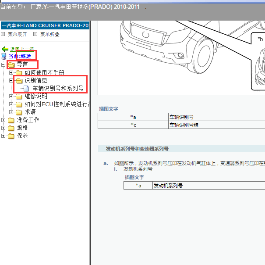
Task: Click the 一汽丰田-LAND CRUISER PRADO title bar
Action: click(x=45, y=25)
